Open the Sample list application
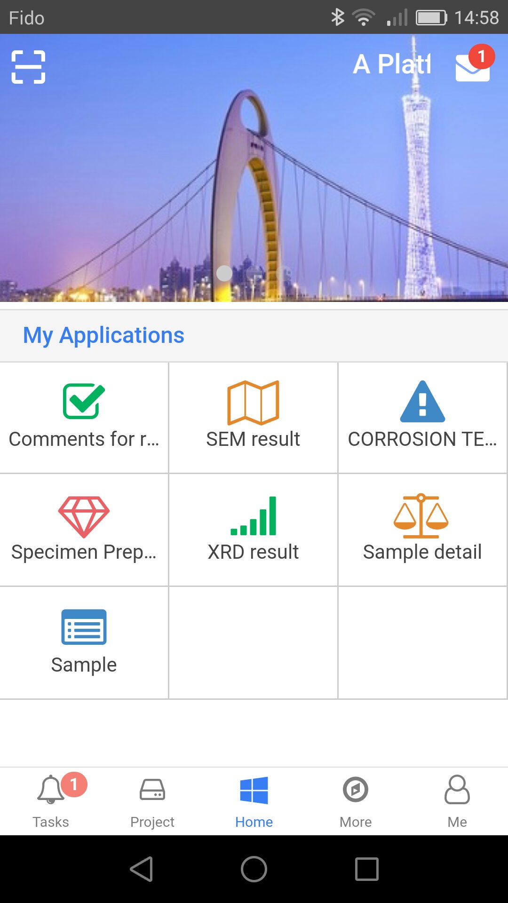Screen dimensions: 508x903 point(84,642)
